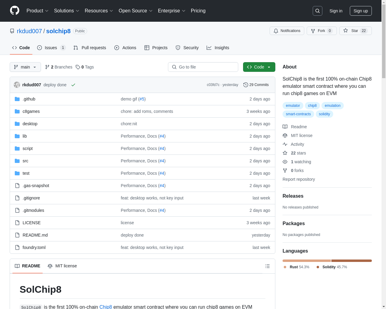Open rkdud007 avatar image
Viewport: 386px width, 309px height.
[x=17, y=85]
